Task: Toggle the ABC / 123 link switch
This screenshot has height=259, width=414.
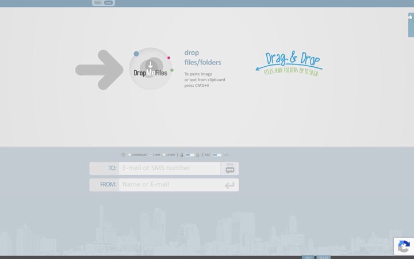Action: tap(217, 155)
